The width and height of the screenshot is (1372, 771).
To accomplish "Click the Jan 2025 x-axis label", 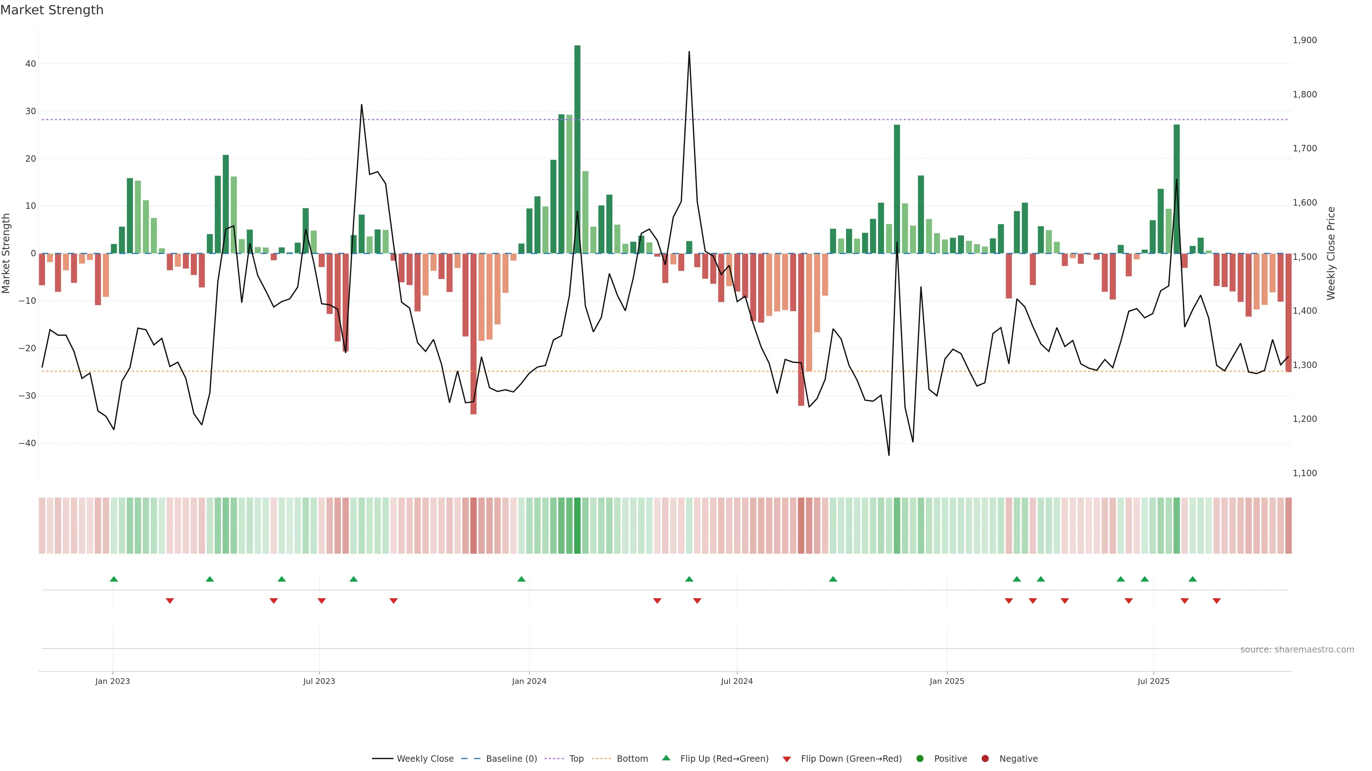I will 947,681.
